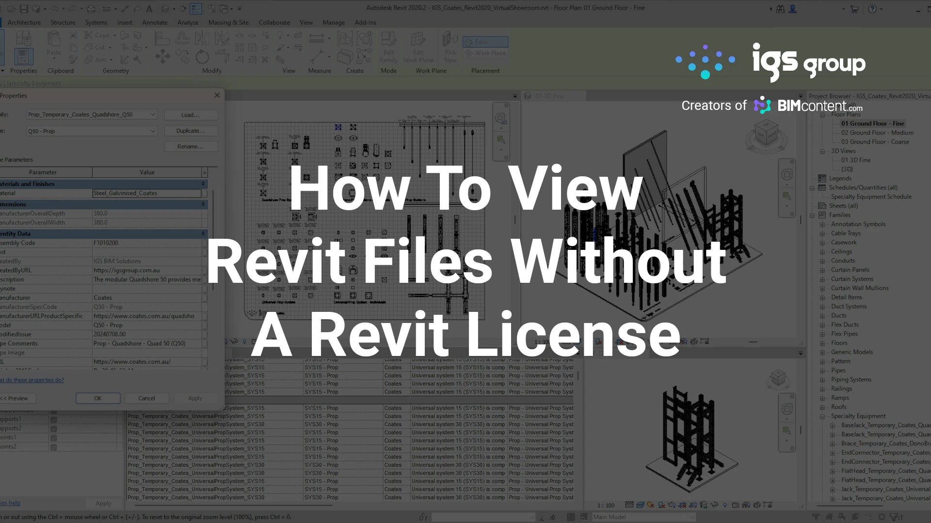Click the Material value field Steel_Galvinised_Coates

[x=146, y=193]
